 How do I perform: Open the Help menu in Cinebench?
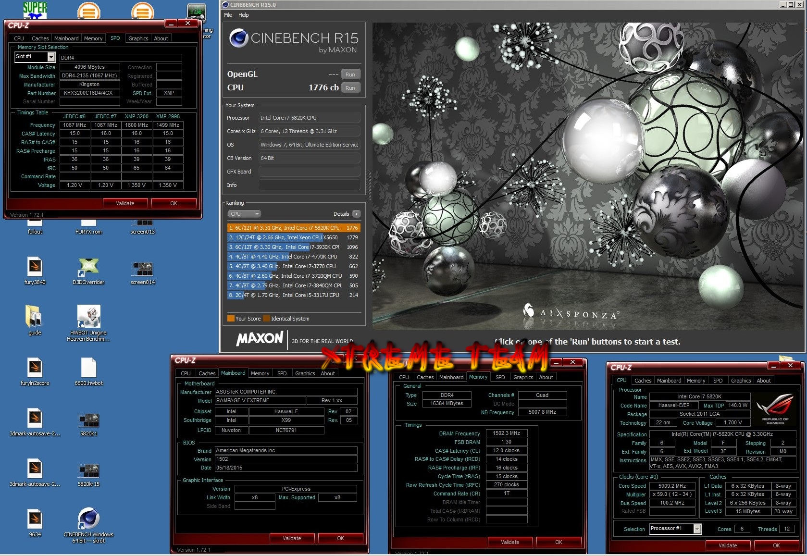pyautogui.click(x=244, y=15)
